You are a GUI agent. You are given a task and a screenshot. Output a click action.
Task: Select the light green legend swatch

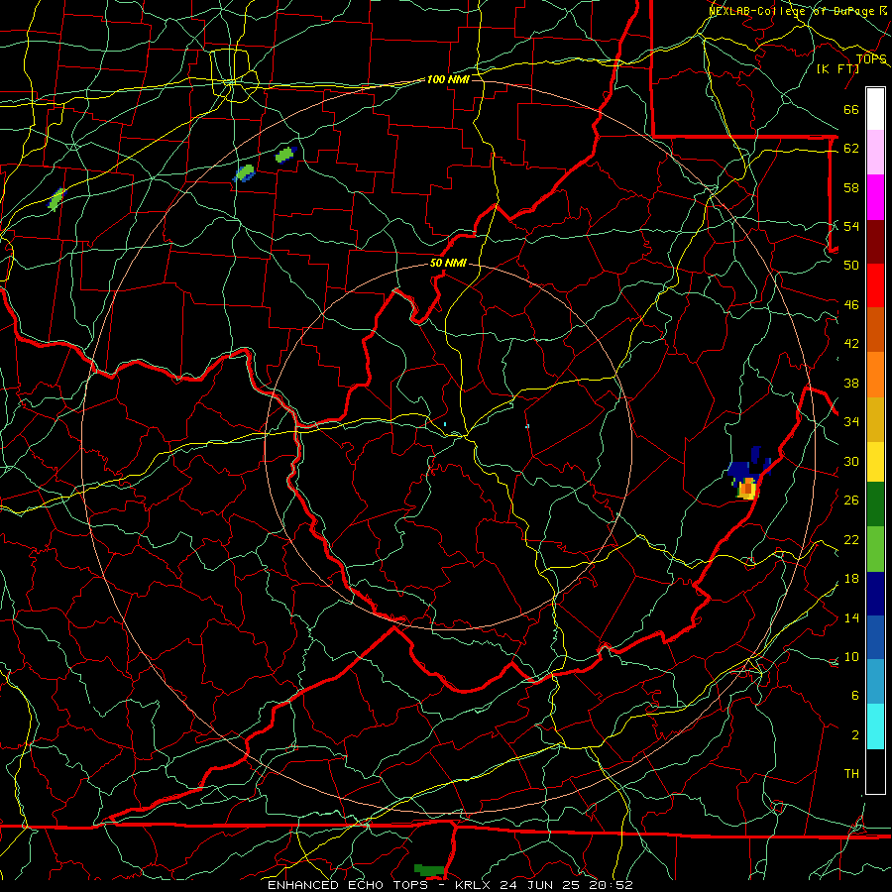(875, 549)
